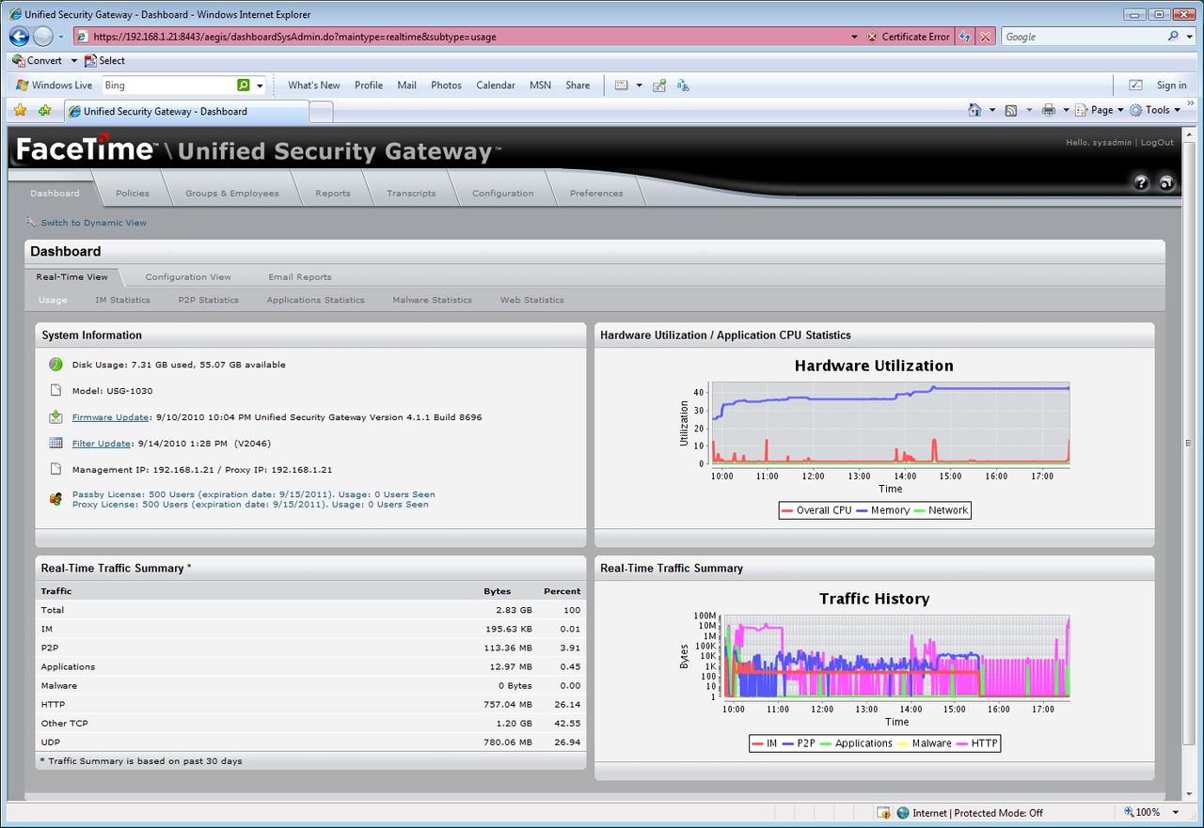
Task: Switch to the Reports tab
Action: click(333, 194)
